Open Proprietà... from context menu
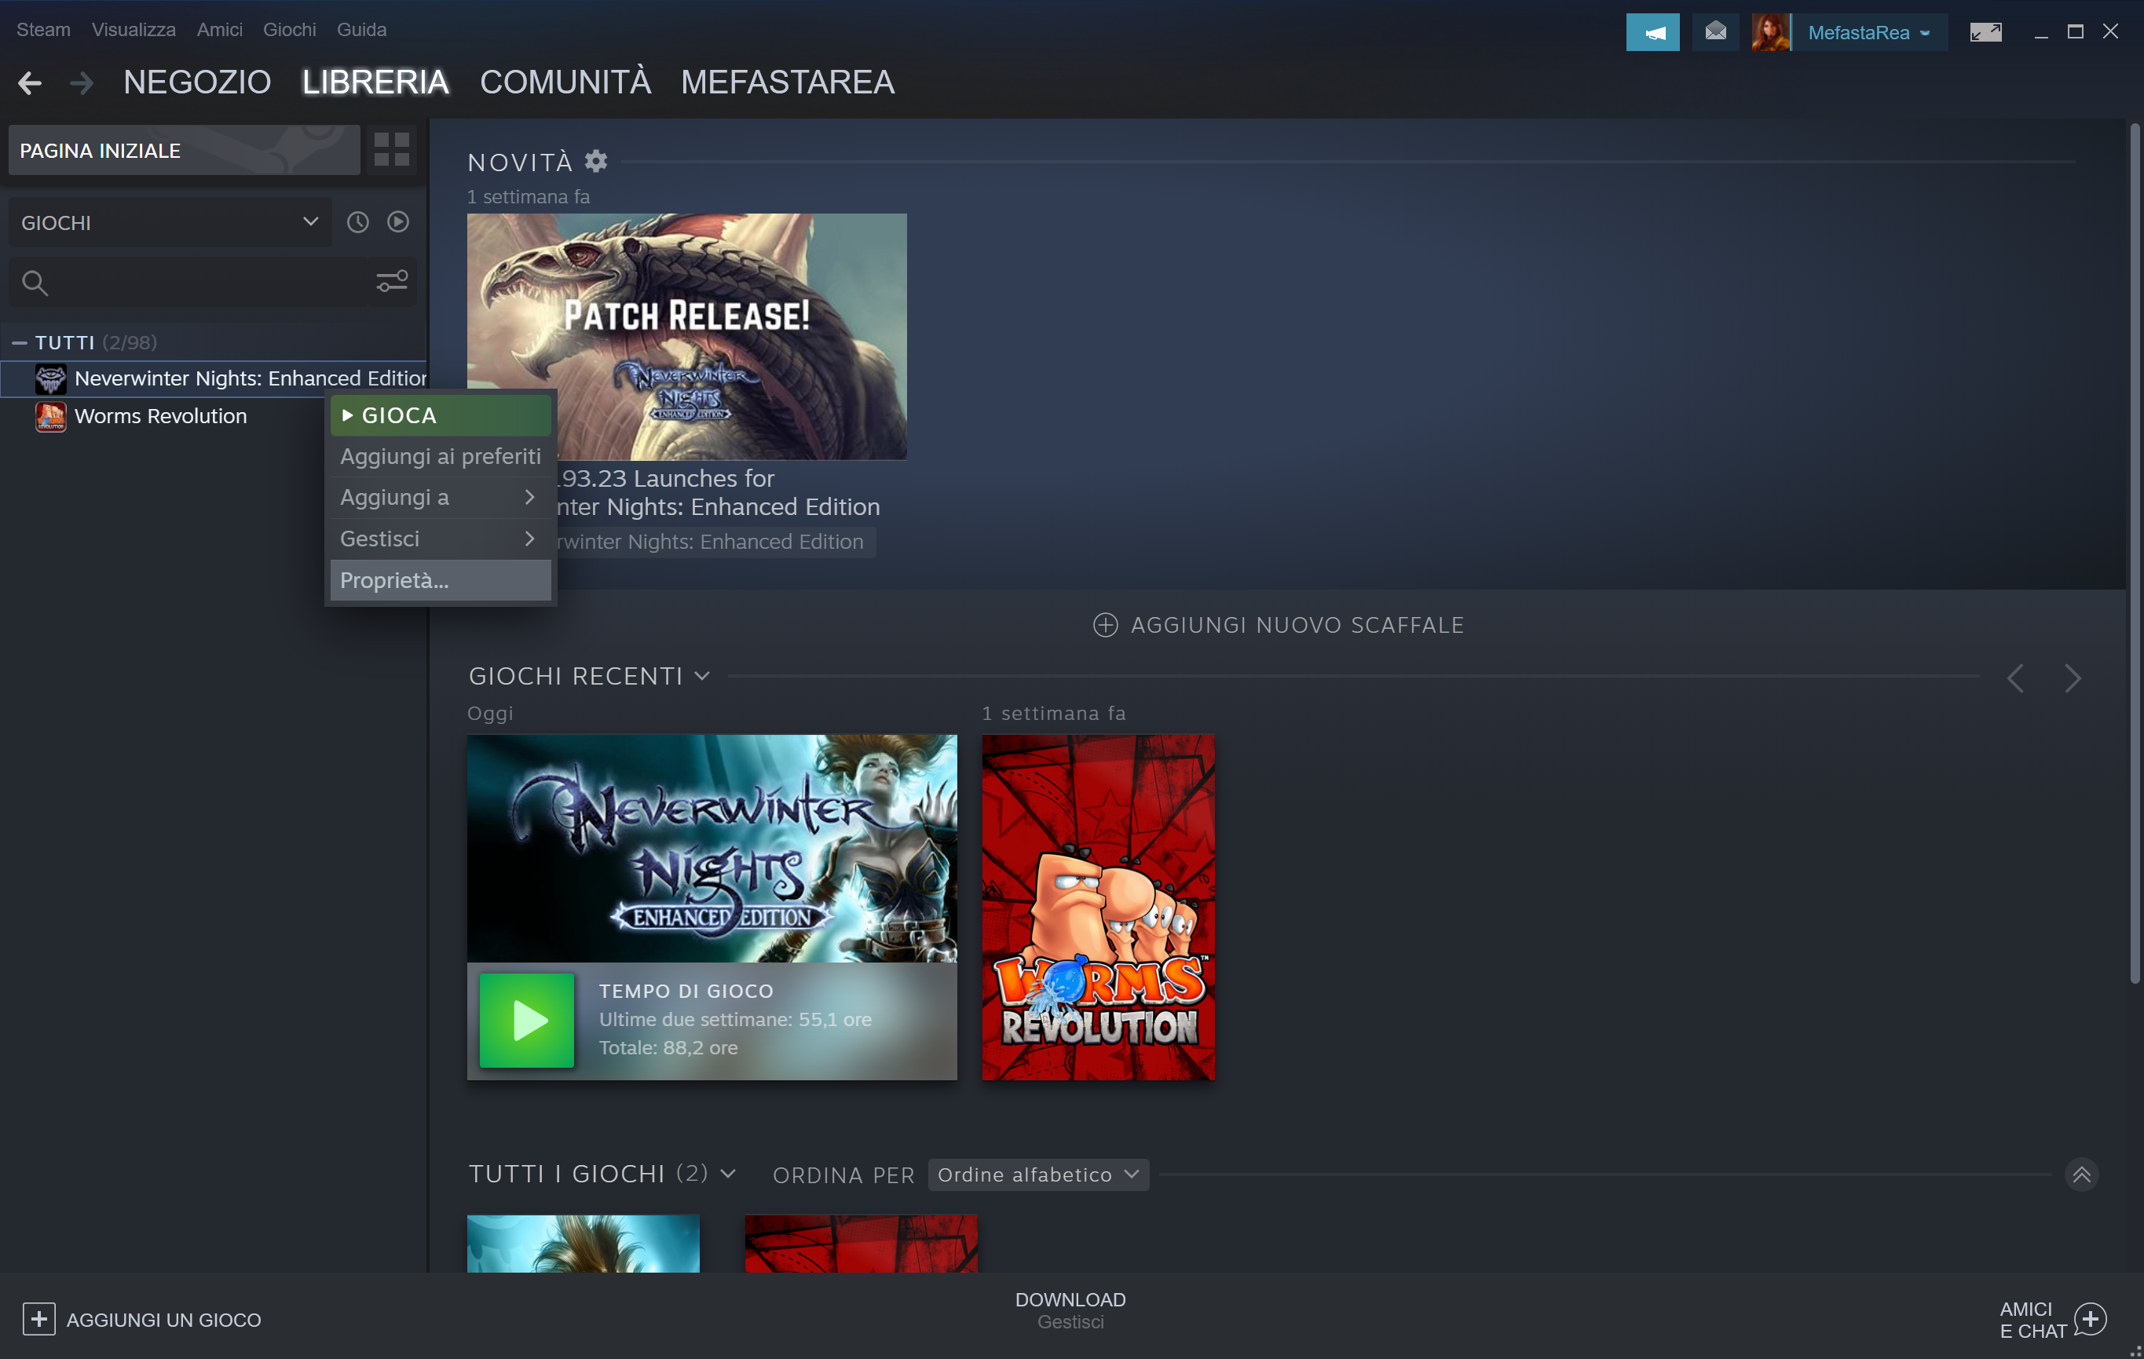This screenshot has height=1359, width=2144. (441, 580)
